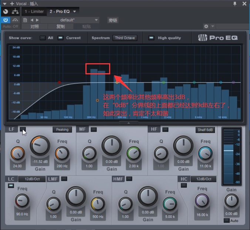Open the HF Shelf 6dB type selector
Viewport: 250px width, 230px height.
pos(205,130)
